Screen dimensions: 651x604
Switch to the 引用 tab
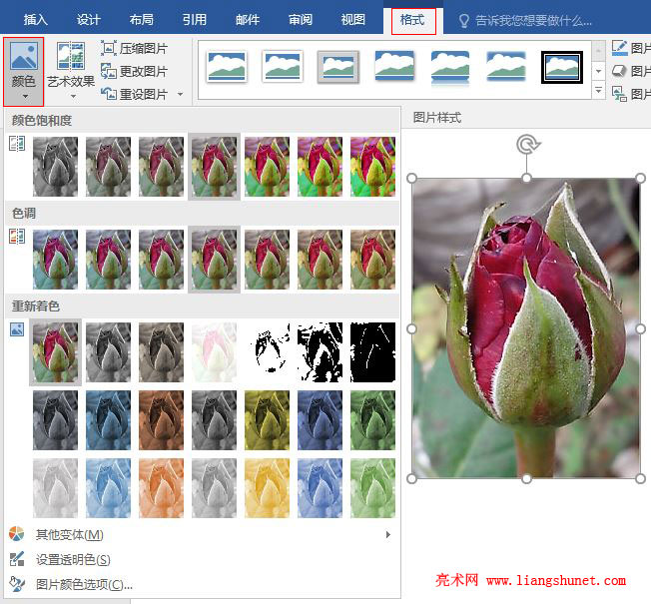pos(195,20)
